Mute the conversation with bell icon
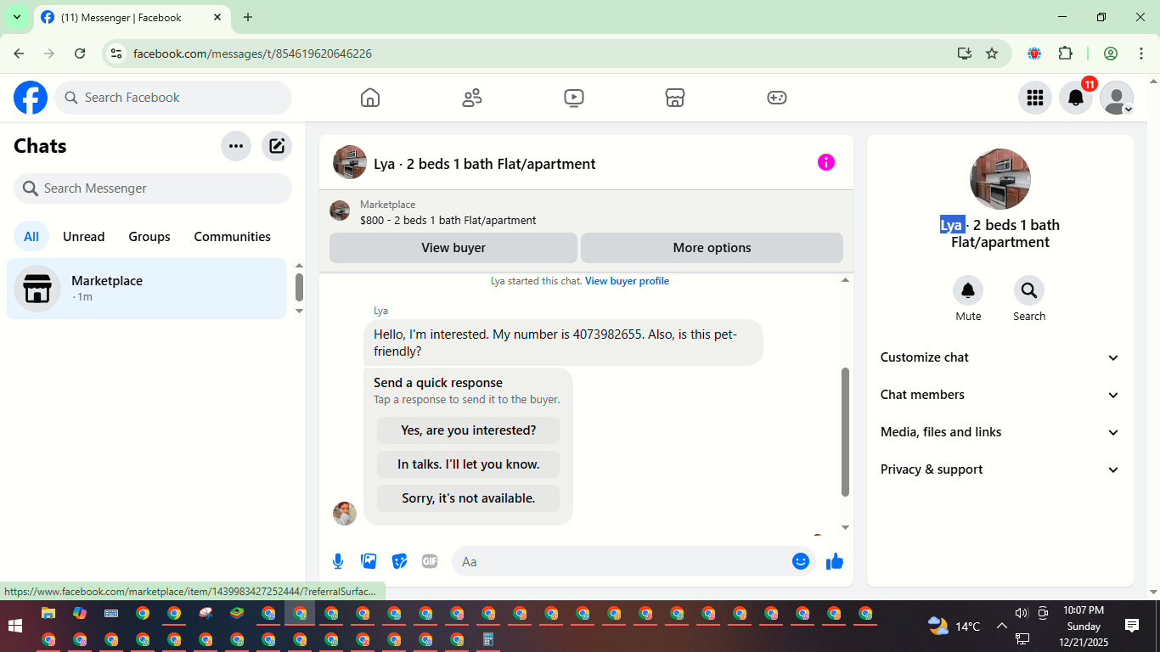 coord(968,291)
